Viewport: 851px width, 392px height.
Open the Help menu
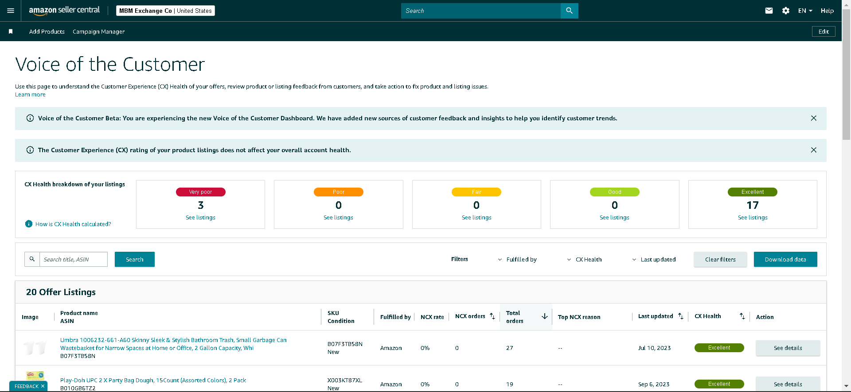tap(827, 11)
